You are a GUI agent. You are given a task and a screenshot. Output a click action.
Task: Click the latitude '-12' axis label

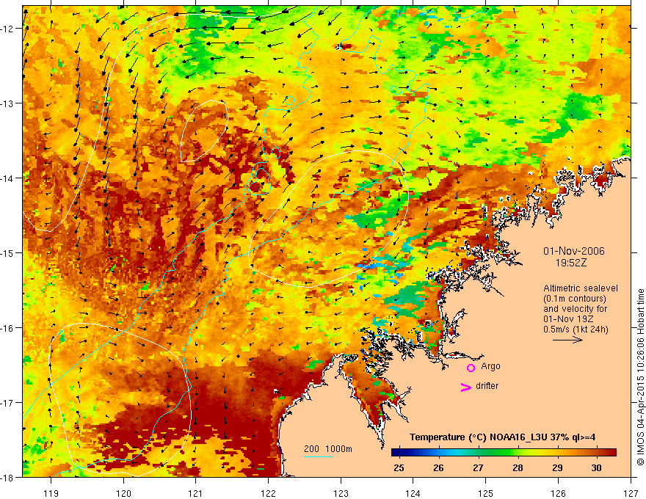coord(7,29)
